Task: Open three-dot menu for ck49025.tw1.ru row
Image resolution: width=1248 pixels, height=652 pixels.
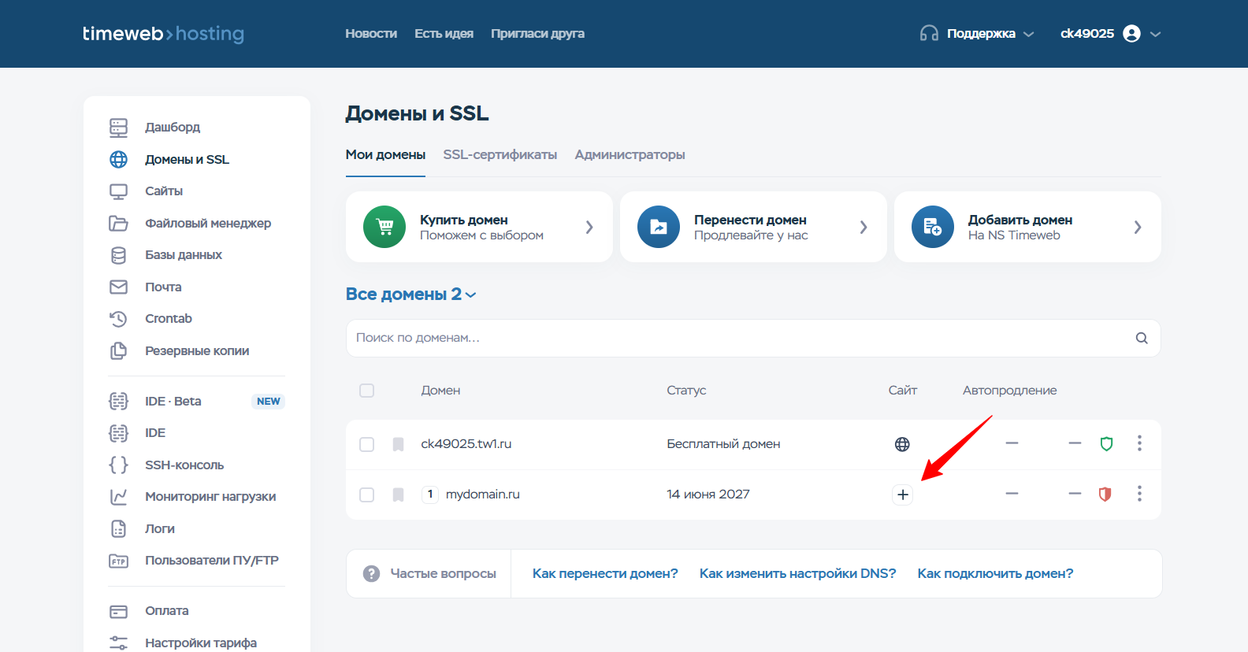Action: pos(1139,443)
